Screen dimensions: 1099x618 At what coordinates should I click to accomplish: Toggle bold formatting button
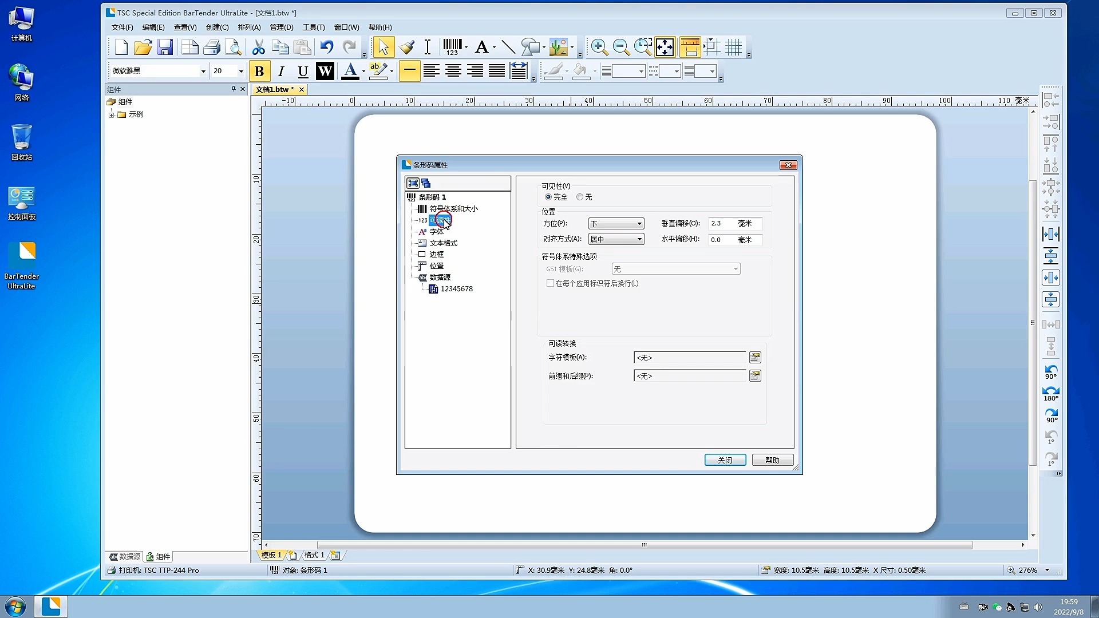[x=259, y=71]
